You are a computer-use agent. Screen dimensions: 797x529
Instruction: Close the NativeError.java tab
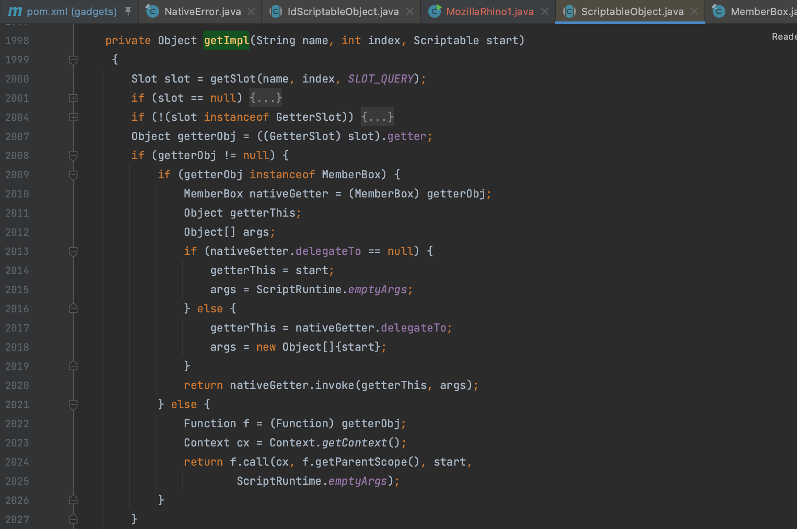click(251, 11)
